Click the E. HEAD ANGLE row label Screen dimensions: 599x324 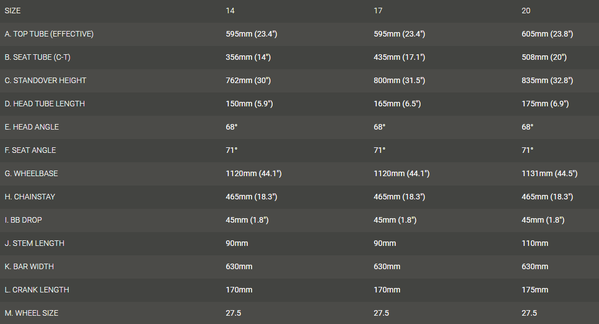pyautogui.click(x=32, y=127)
